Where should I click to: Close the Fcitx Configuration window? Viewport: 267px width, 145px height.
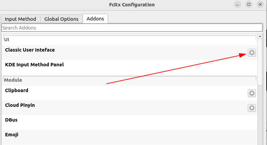[x=260, y=5]
